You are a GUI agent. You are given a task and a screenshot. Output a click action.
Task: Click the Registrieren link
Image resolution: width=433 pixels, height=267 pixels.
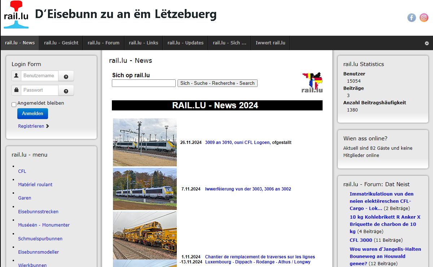[x=34, y=126]
